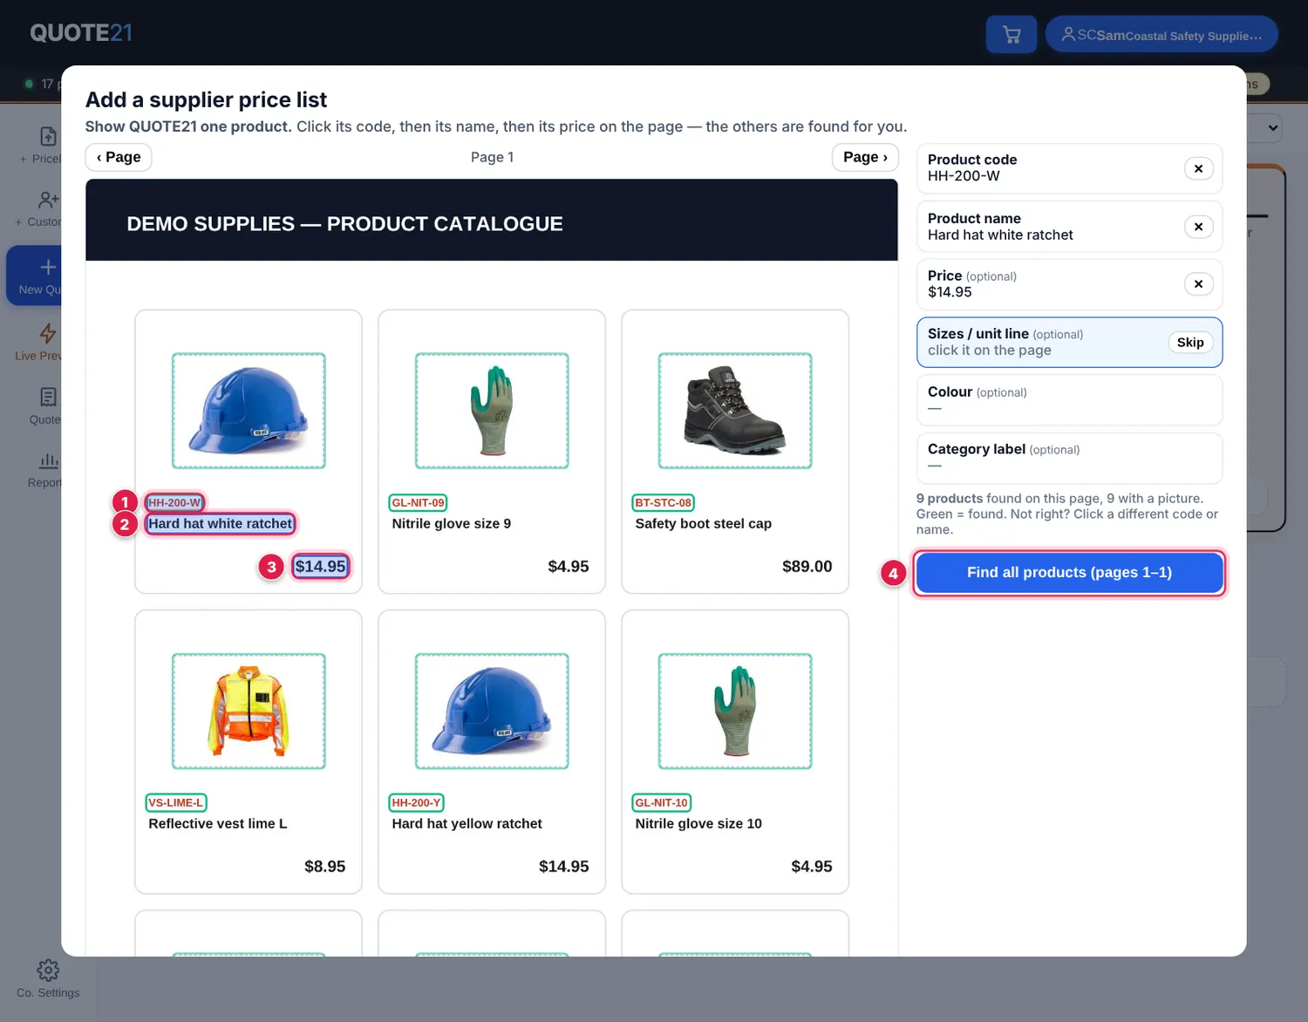This screenshot has width=1308, height=1022.
Task: Open the Live Preview lightning icon
Action: pos(48,333)
